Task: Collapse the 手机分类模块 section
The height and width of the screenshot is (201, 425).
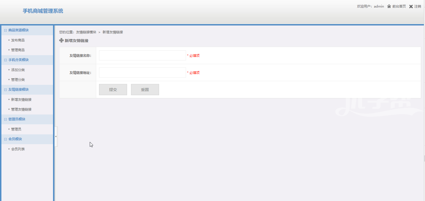Action: coord(5,60)
